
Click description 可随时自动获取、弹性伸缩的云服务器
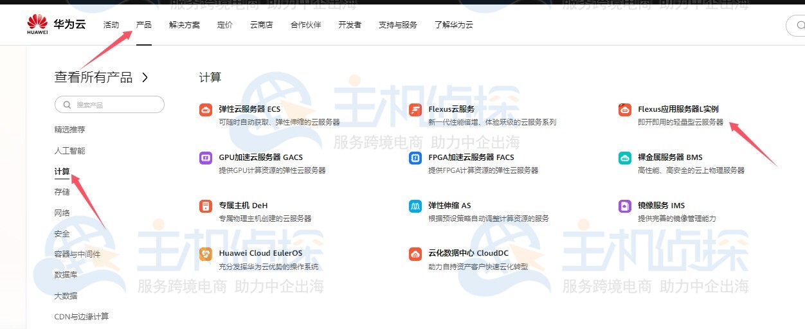[279, 122]
